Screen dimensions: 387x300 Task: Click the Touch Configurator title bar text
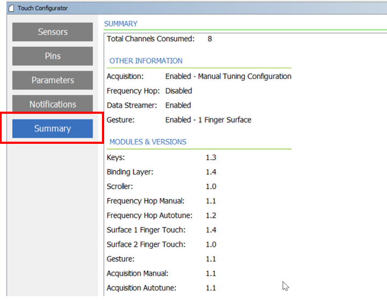pos(42,9)
